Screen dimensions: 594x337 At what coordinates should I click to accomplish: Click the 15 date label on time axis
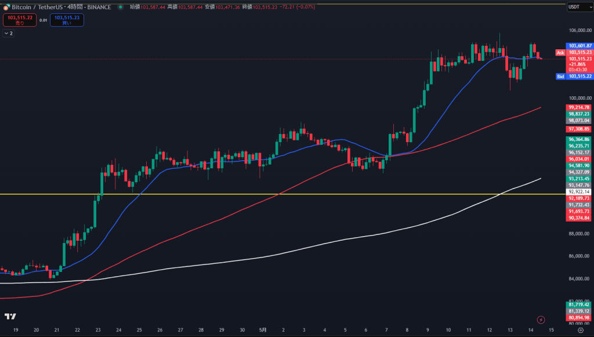tap(551, 330)
